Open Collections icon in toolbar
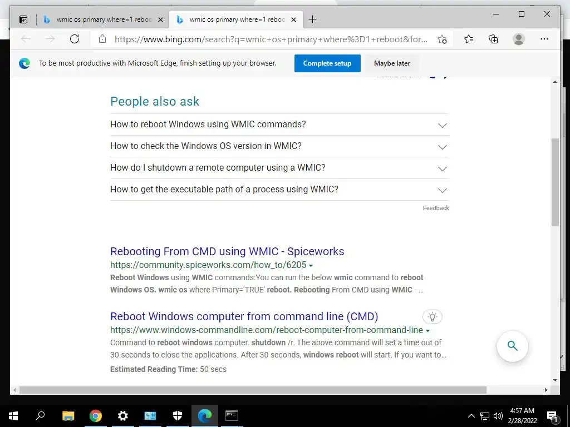 [493, 39]
